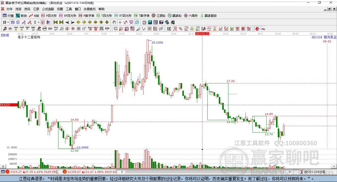Screen dimensions: 337x182
Task: Open the 资讯 menu
Action: coord(27,9)
